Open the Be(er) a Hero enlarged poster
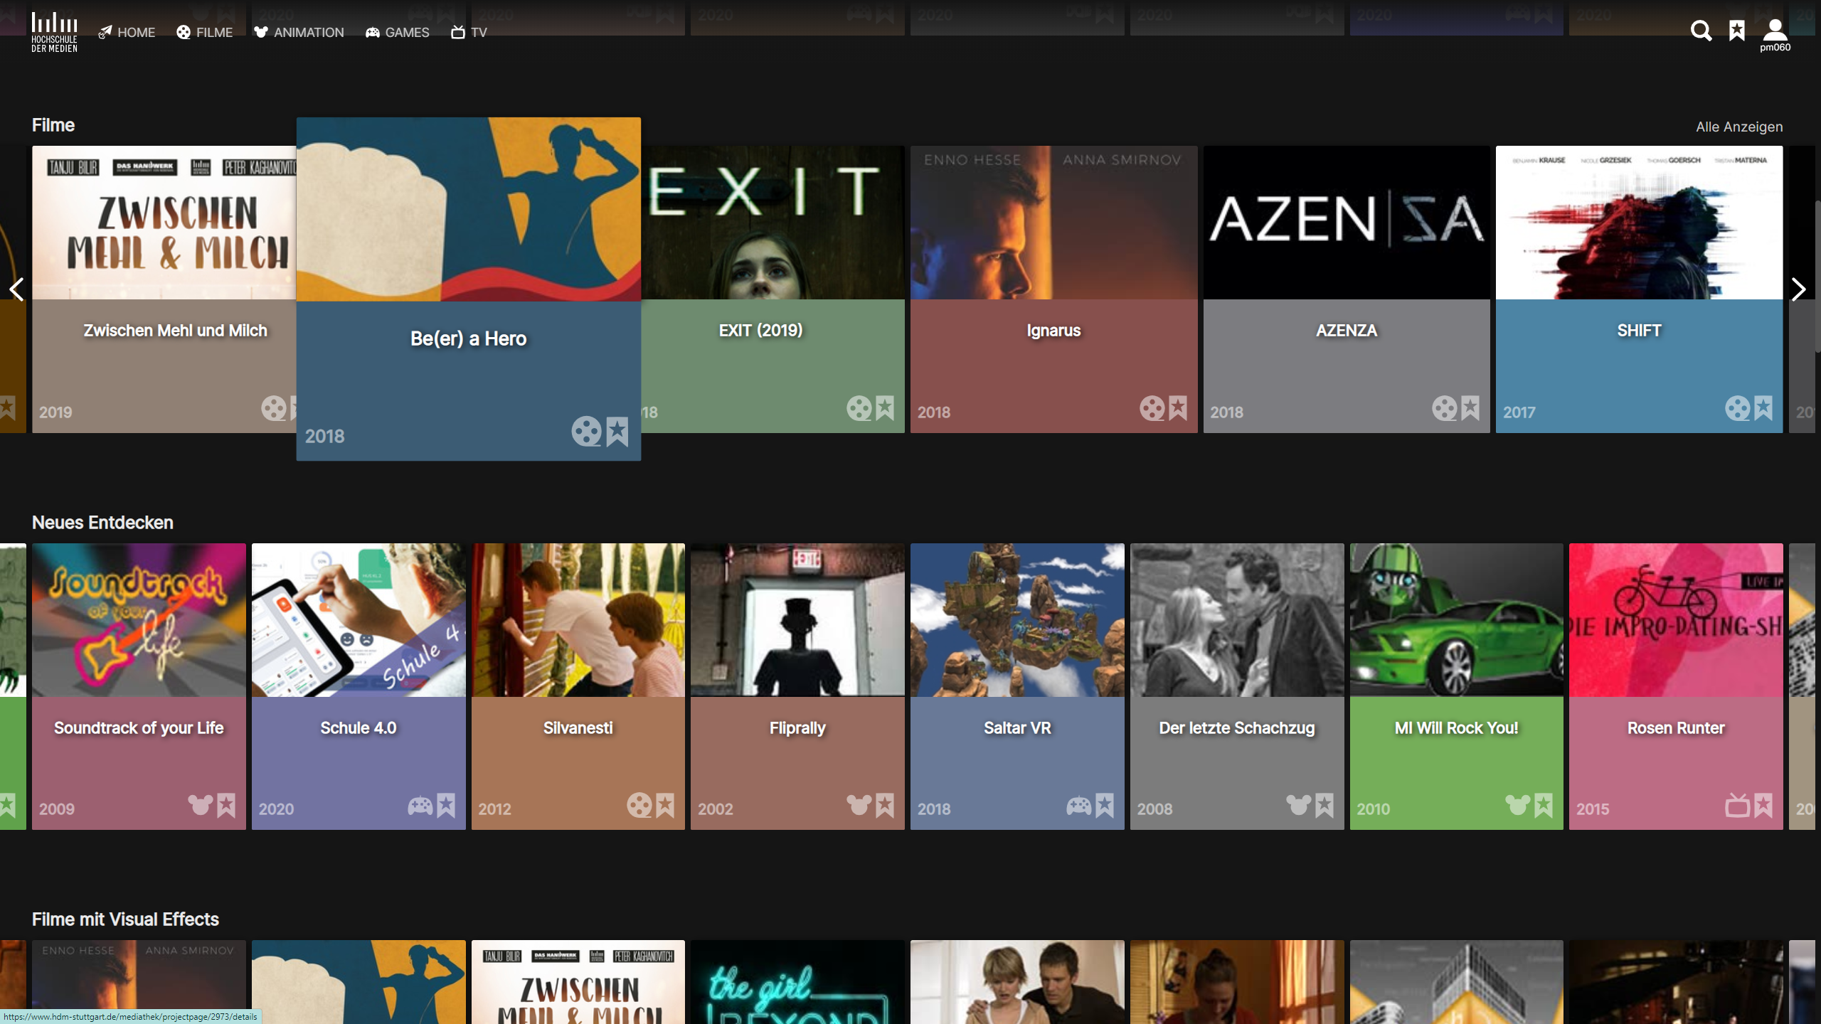1821x1024 pixels. click(x=469, y=209)
